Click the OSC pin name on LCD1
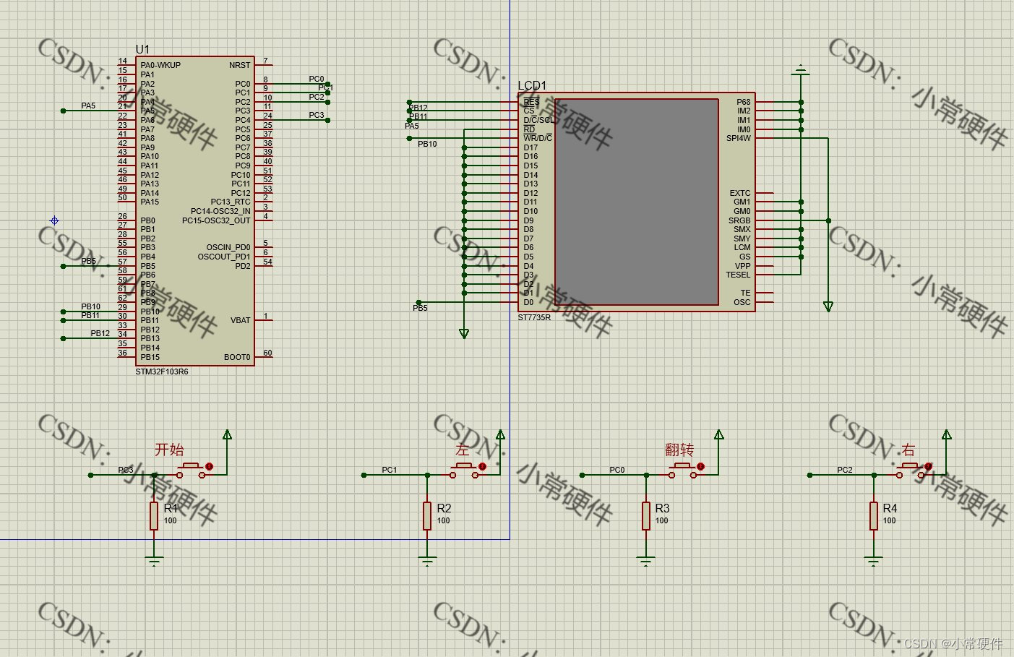 pyautogui.click(x=742, y=302)
